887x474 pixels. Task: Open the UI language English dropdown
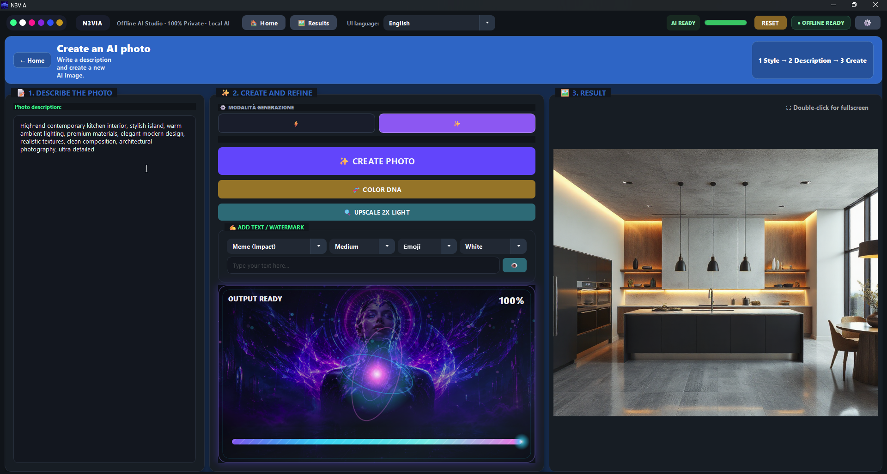(439, 23)
